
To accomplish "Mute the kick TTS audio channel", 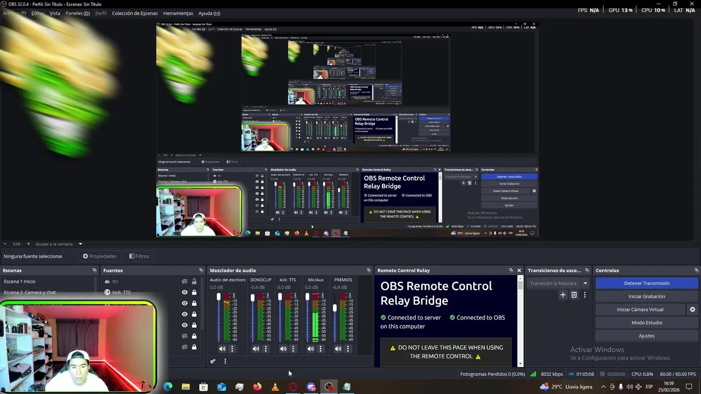I will pyautogui.click(x=283, y=349).
